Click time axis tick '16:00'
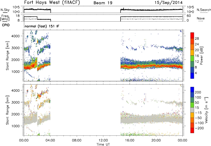 pyautogui.click(x=130, y=140)
